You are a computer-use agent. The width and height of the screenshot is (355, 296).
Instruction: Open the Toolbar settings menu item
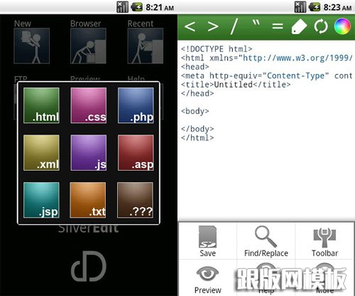point(324,241)
